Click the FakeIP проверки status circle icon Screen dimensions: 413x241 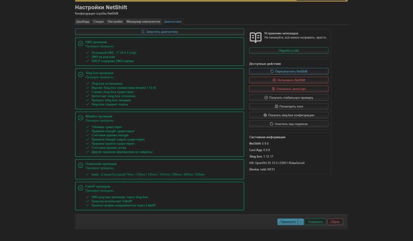point(81,188)
